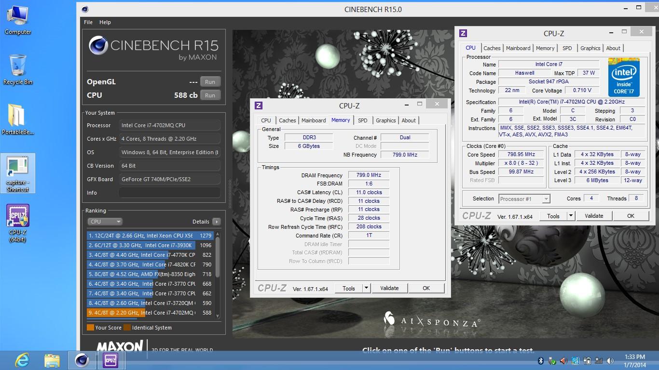Switch to Mainboard tab in CPU window
The height and width of the screenshot is (370, 659).
[x=518, y=48]
